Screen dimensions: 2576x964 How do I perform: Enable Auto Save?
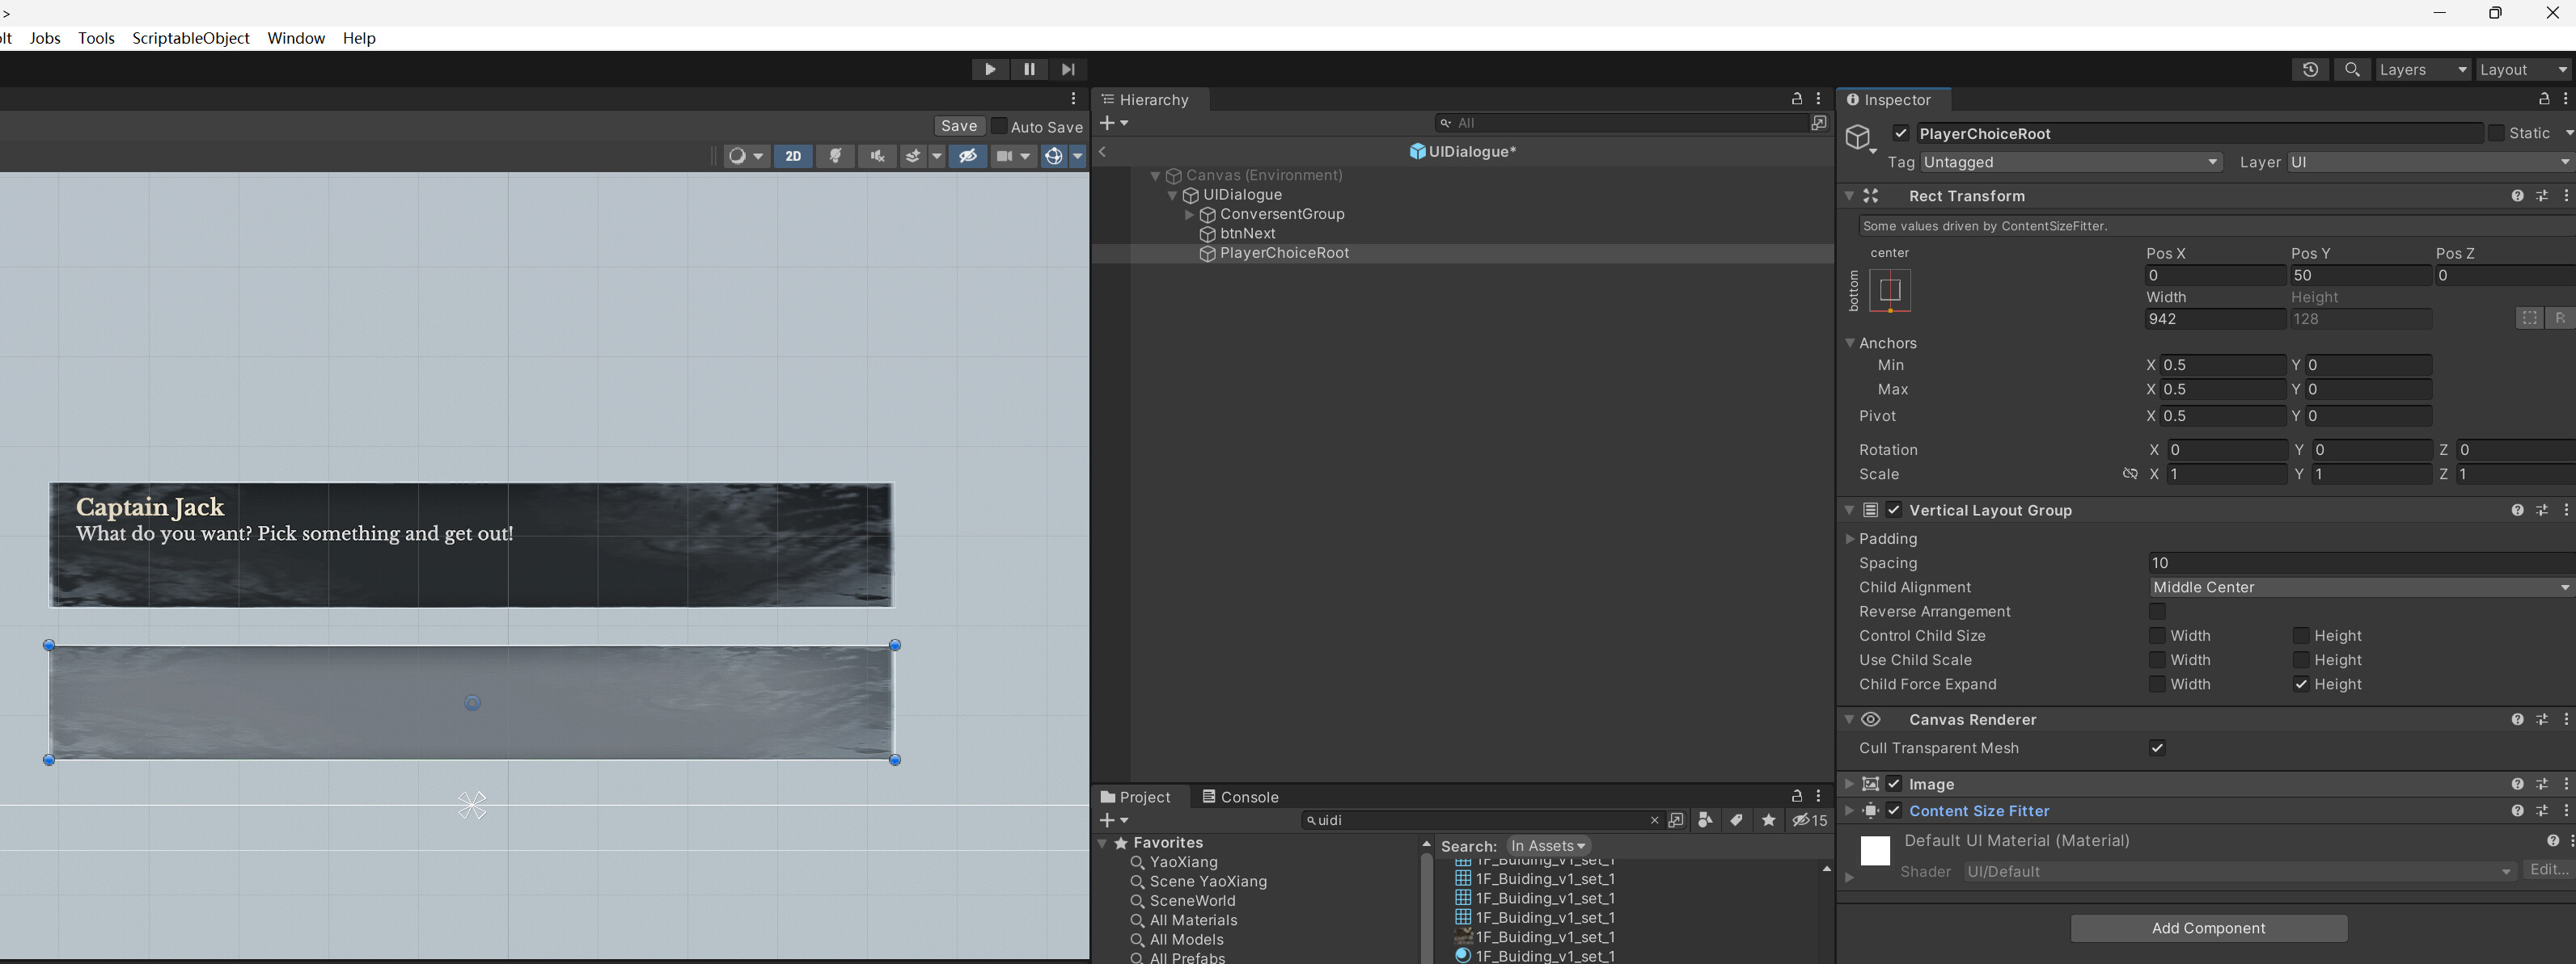999,126
